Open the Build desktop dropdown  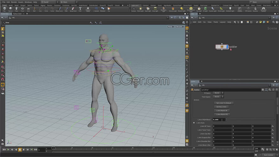click(50, 2)
